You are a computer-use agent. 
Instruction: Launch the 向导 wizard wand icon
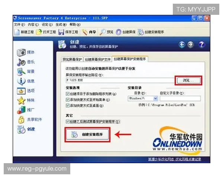(84, 32)
